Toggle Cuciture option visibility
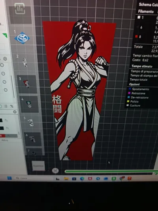The image size is (158, 211). (134, 105)
